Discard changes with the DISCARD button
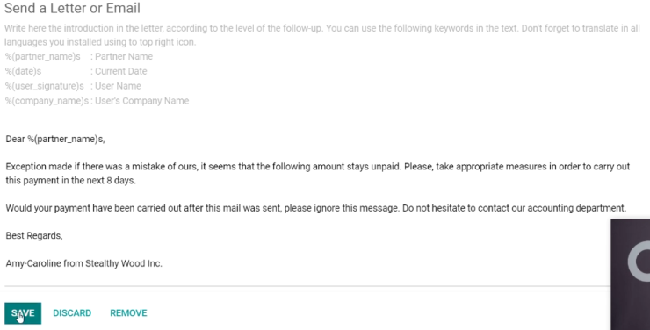650x330 pixels. (72, 313)
